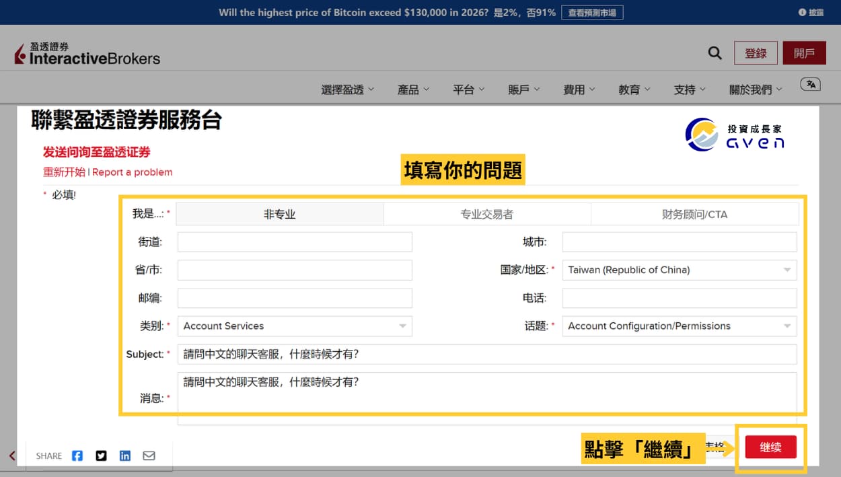Click the Interactive Brokers logo
The image size is (841, 477).
point(87,54)
